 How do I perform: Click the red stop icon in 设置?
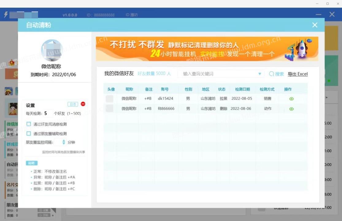[x=83, y=104]
